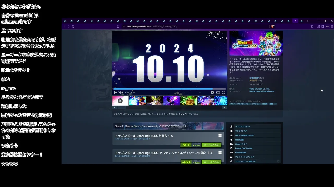Go back in the browser
The image size is (334, 187).
pyautogui.click(x=65, y=26)
